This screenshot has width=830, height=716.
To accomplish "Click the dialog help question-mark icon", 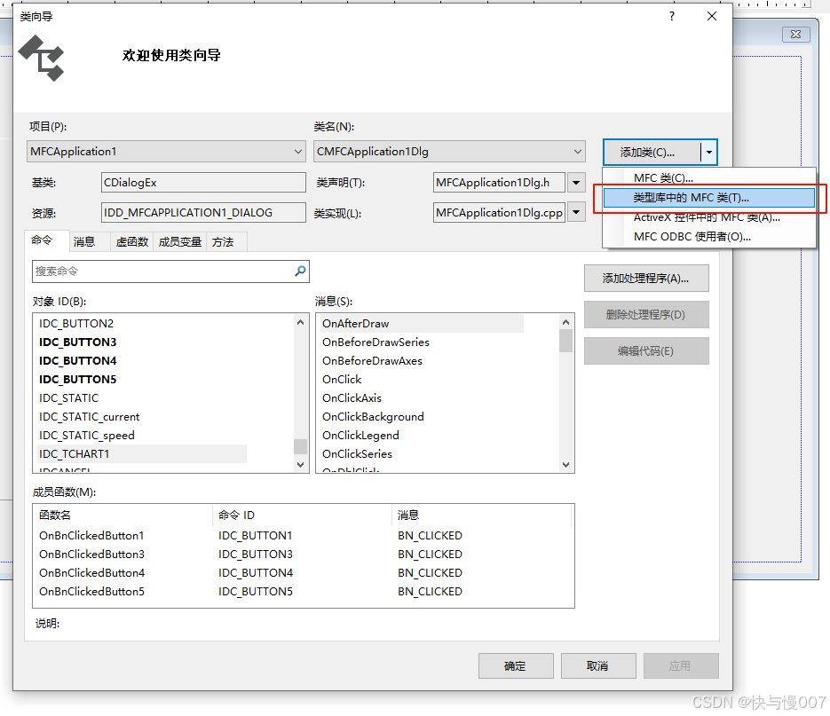I will [x=671, y=16].
